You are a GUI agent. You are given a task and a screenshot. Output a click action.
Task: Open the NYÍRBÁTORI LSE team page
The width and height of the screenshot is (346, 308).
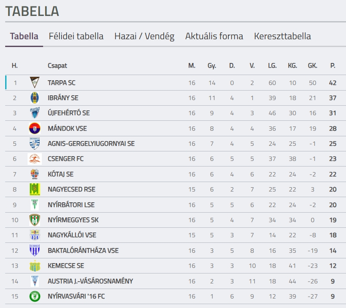click(x=71, y=205)
